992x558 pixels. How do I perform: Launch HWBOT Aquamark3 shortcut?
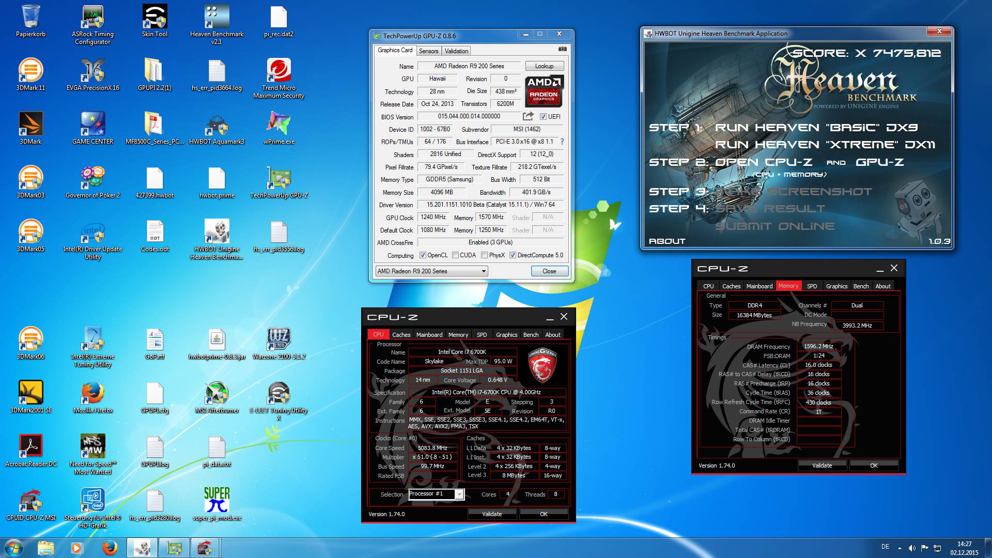pos(216,128)
